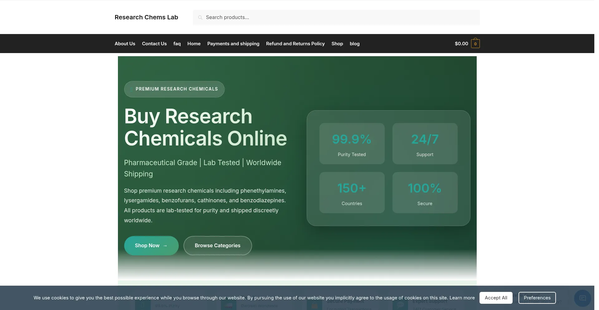This screenshot has height=310, width=599.
Task: Click the Learn more cookies link
Action: (461, 298)
